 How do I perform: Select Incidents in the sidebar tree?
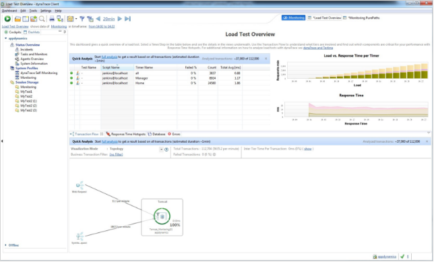click(x=26, y=50)
